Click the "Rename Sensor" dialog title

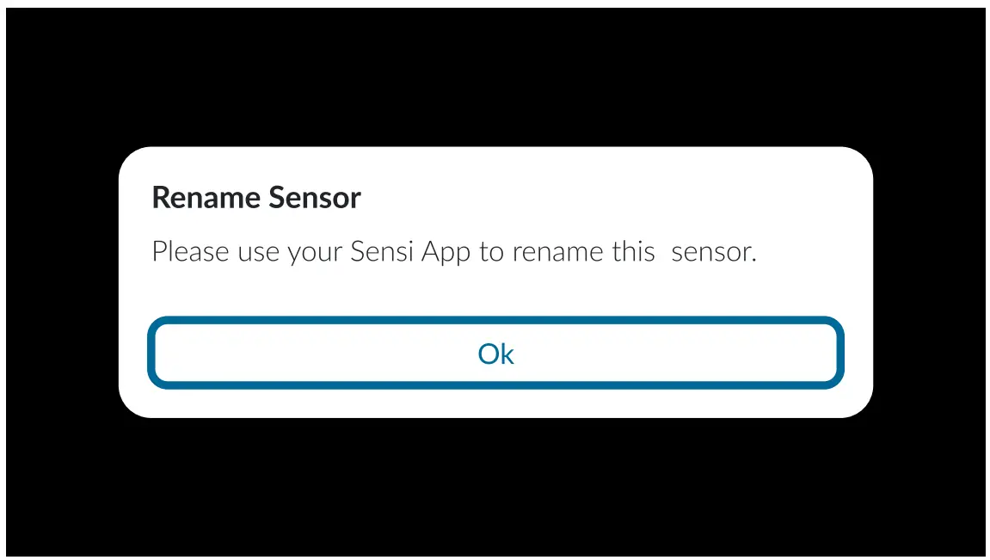256,198
